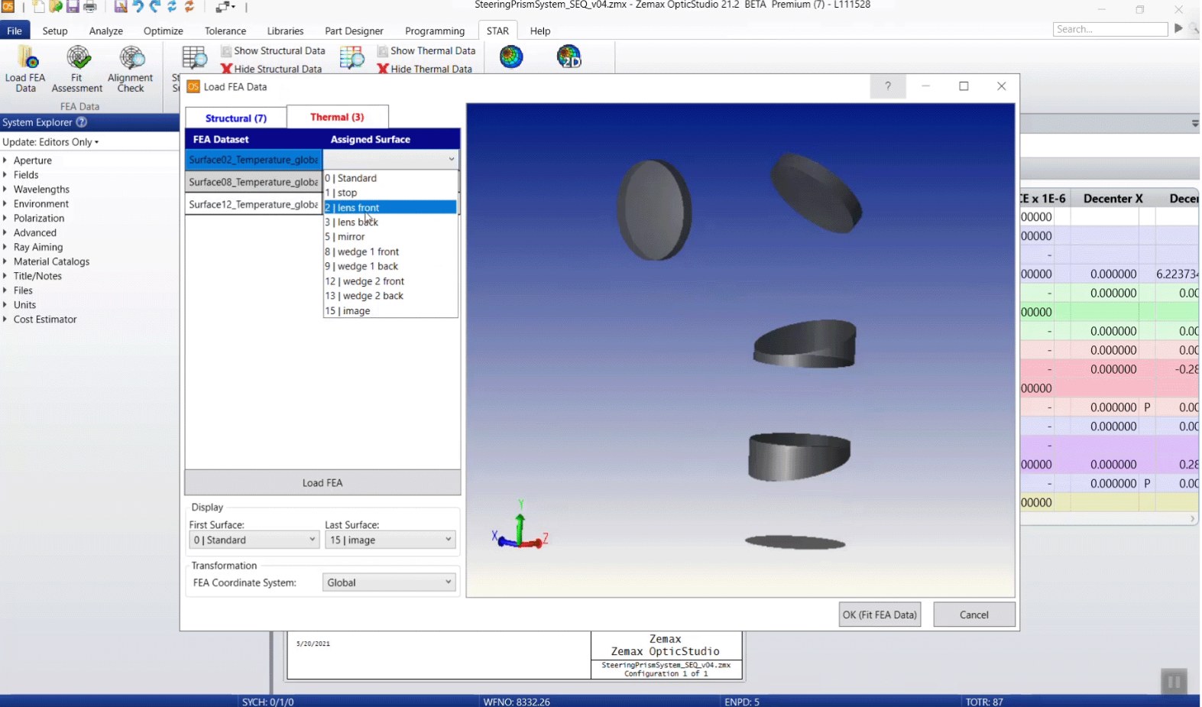Click the Decenter X column header
1202x707 pixels.
click(1113, 199)
